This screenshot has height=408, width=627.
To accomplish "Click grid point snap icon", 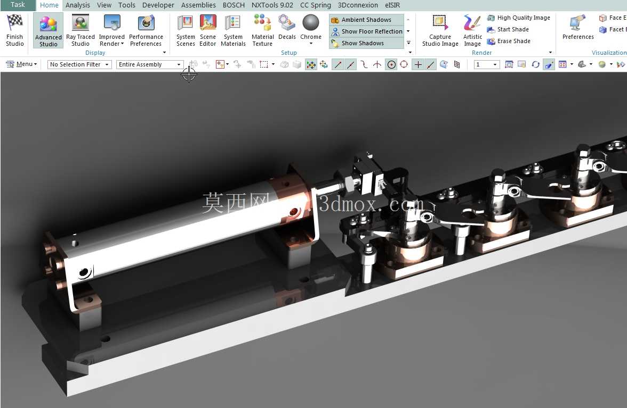I will click(x=457, y=64).
